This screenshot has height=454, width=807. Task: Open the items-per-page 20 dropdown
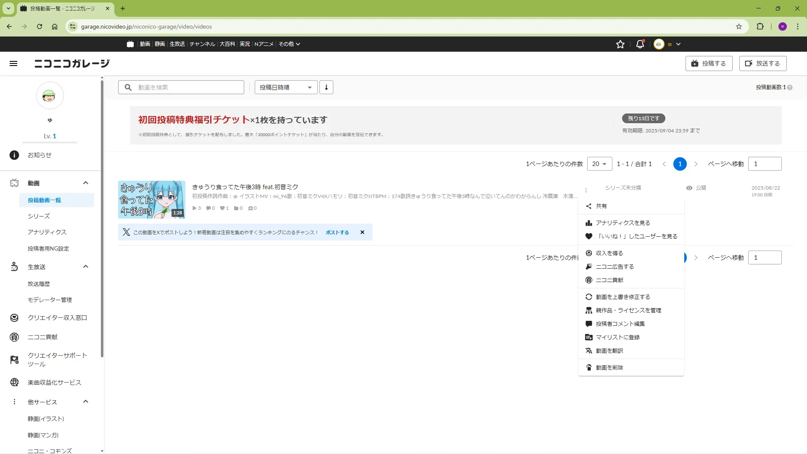[599, 164]
